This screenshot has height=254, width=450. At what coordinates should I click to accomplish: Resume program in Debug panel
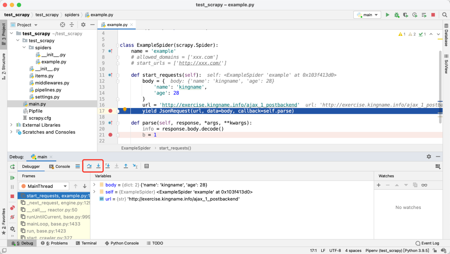coord(12,178)
